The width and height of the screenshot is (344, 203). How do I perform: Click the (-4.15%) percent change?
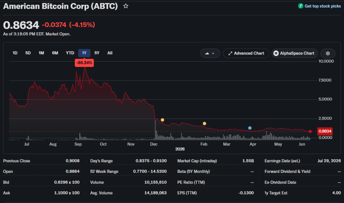click(x=82, y=25)
